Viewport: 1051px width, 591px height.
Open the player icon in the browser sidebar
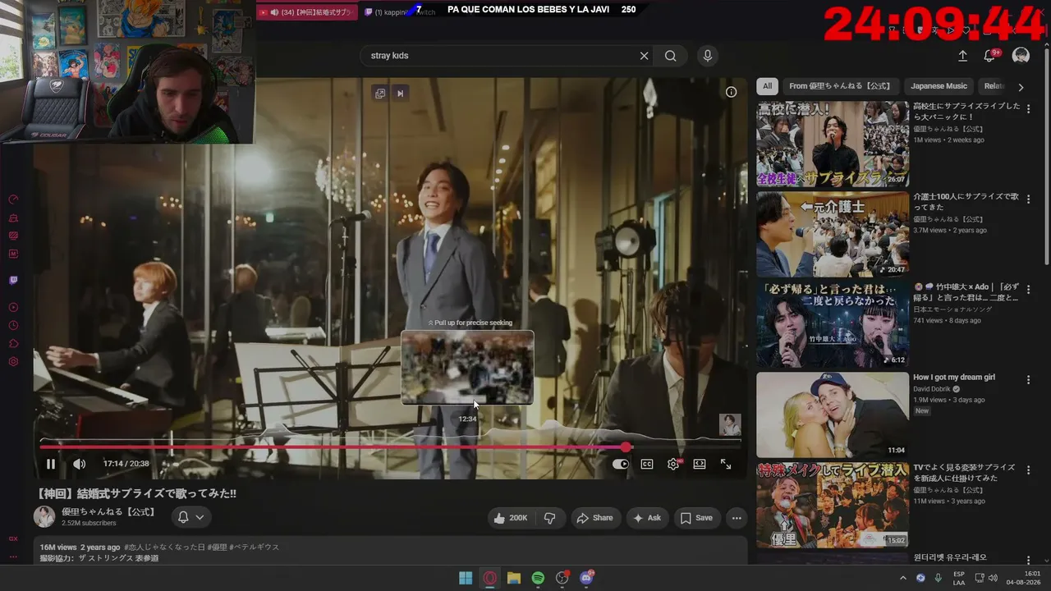pos(13,308)
